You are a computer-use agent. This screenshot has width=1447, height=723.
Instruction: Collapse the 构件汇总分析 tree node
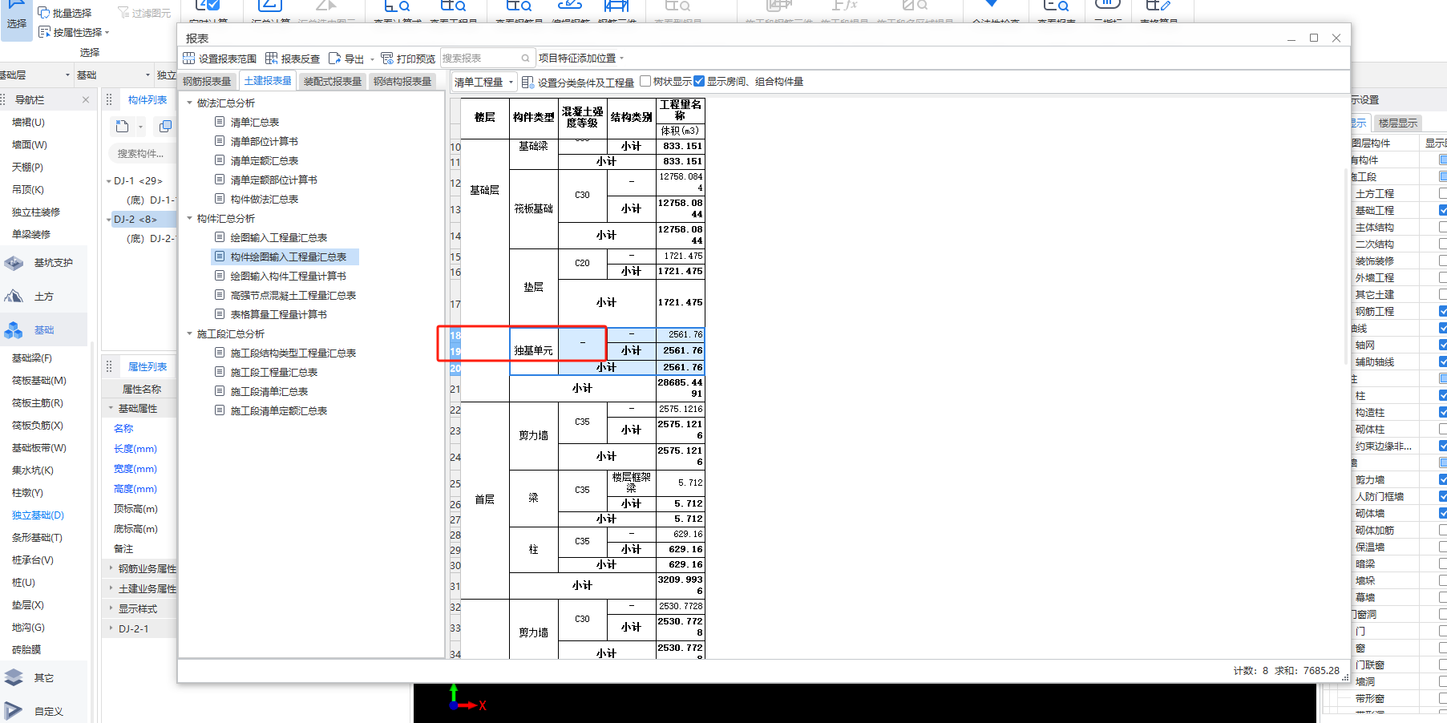click(x=190, y=218)
